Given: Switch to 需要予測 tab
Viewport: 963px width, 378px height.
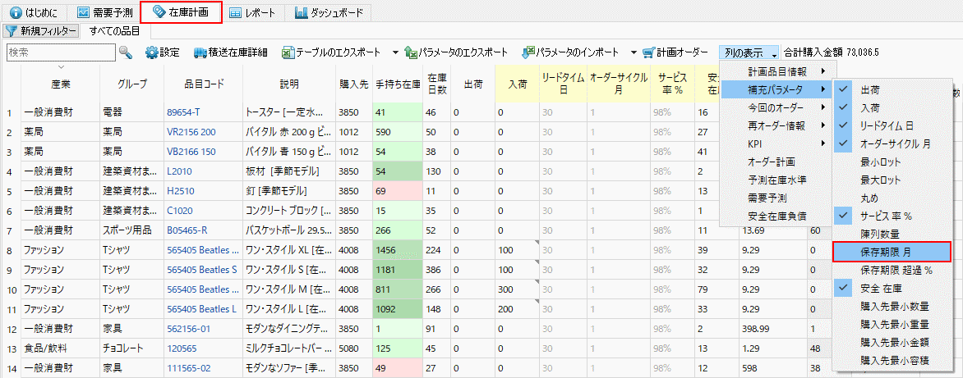Looking at the screenshot, I should click(x=104, y=12).
